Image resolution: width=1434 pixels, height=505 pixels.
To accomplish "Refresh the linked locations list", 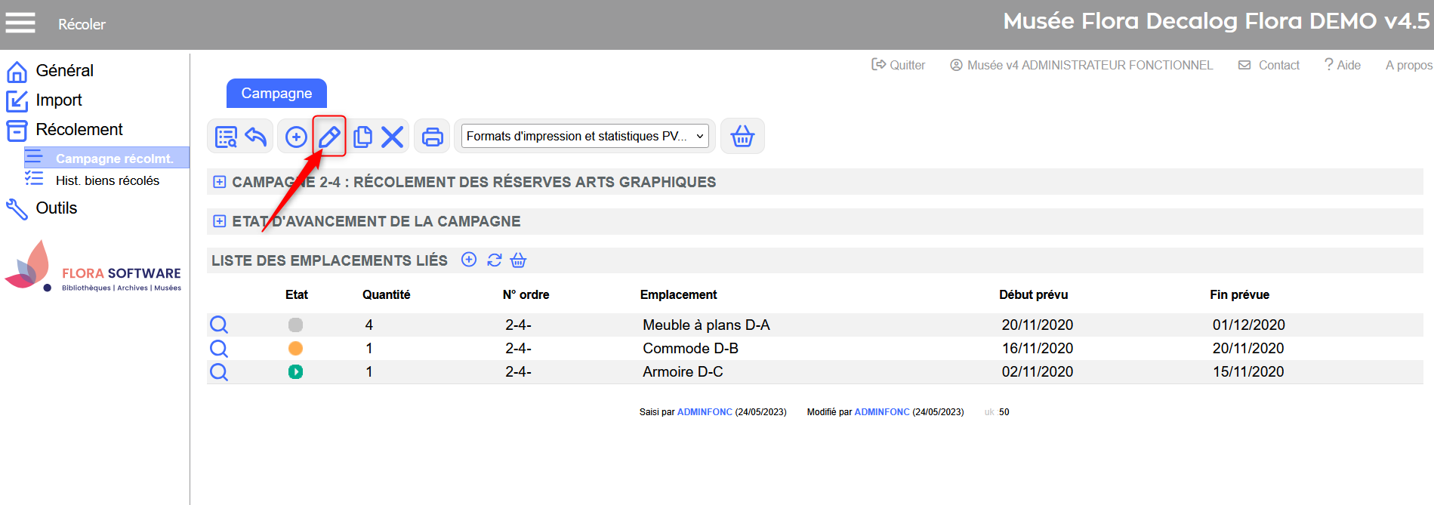I will coord(495,260).
